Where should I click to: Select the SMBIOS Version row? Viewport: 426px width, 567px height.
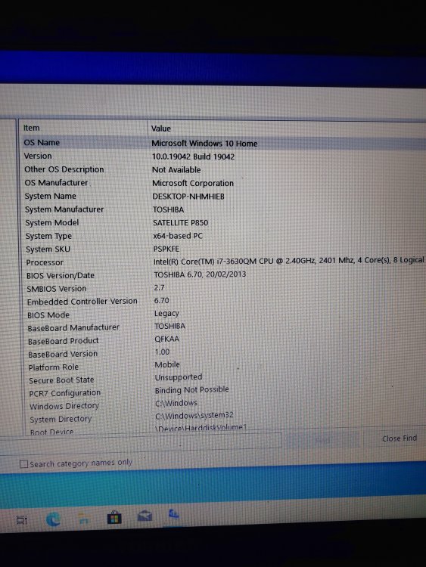point(57,289)
